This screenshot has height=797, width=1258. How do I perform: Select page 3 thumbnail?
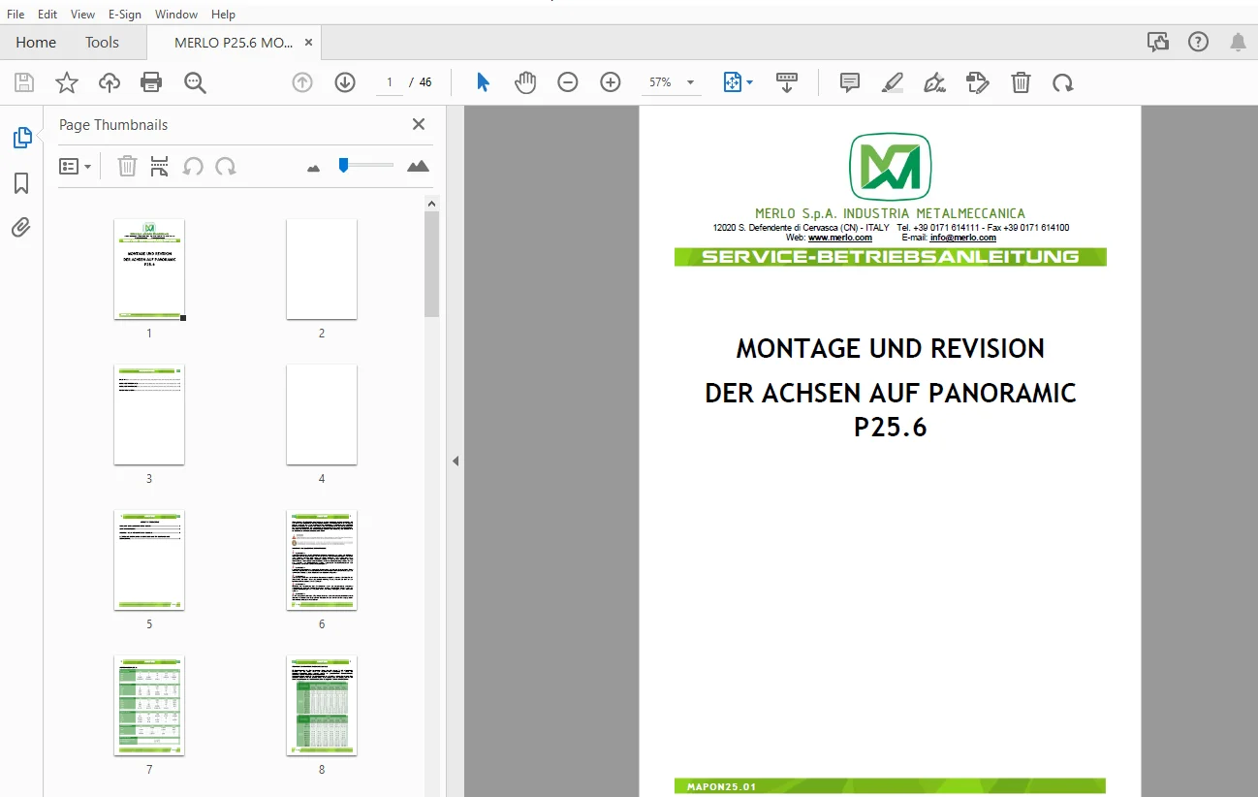coord(149,415)
